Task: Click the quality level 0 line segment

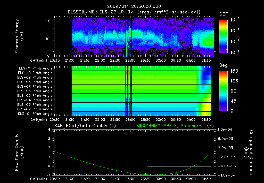Action: 179,166
